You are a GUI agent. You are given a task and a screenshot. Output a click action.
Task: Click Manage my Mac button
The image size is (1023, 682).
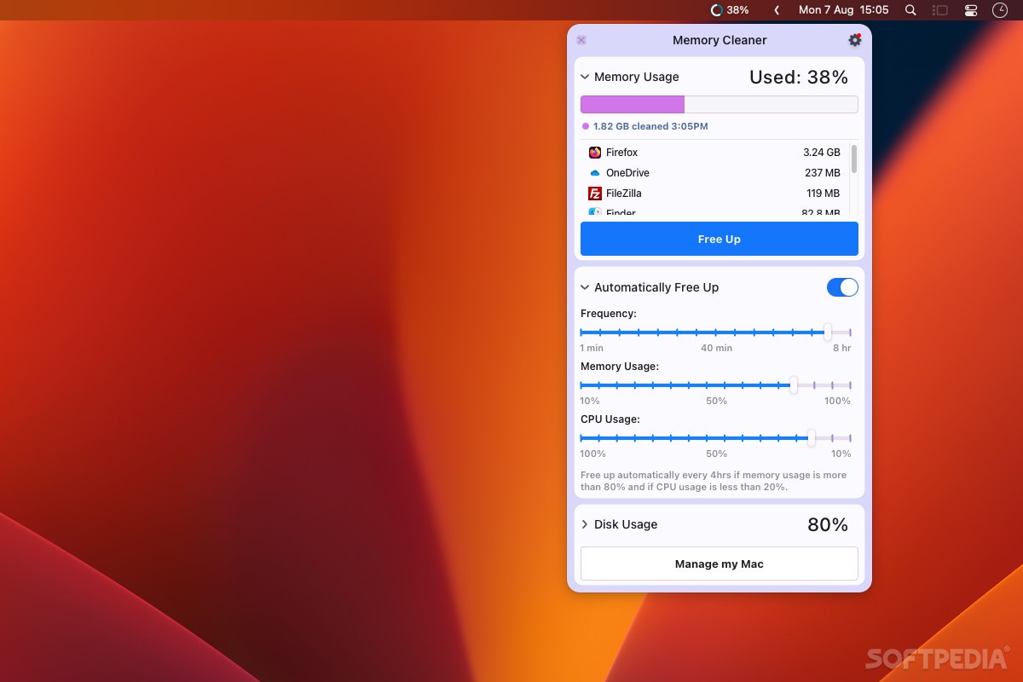[x=720, y=564]
